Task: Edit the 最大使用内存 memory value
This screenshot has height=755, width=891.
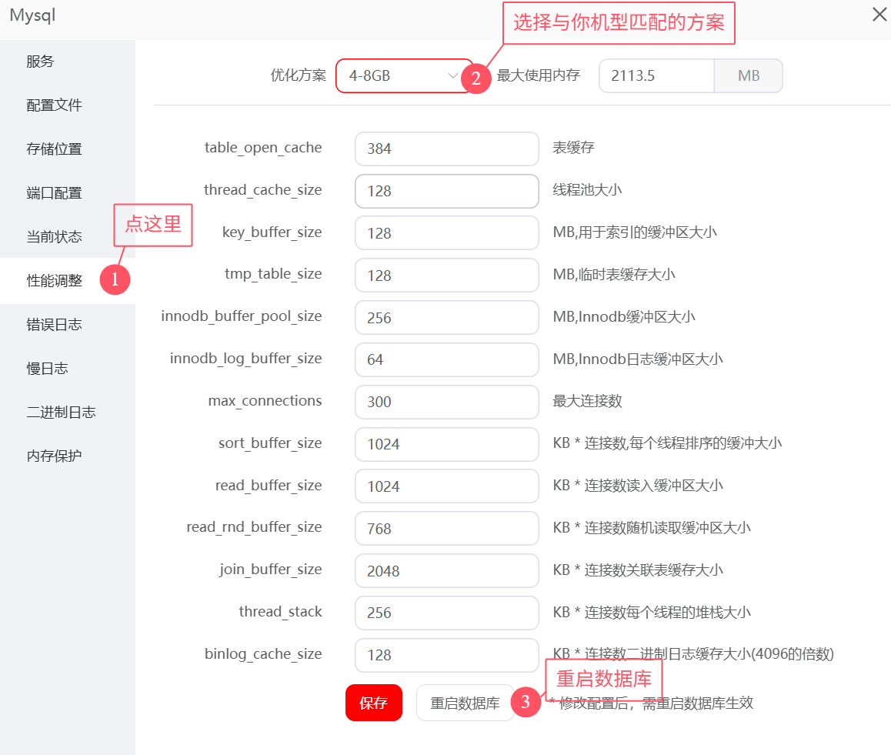Action: click(x=656, y=75)
